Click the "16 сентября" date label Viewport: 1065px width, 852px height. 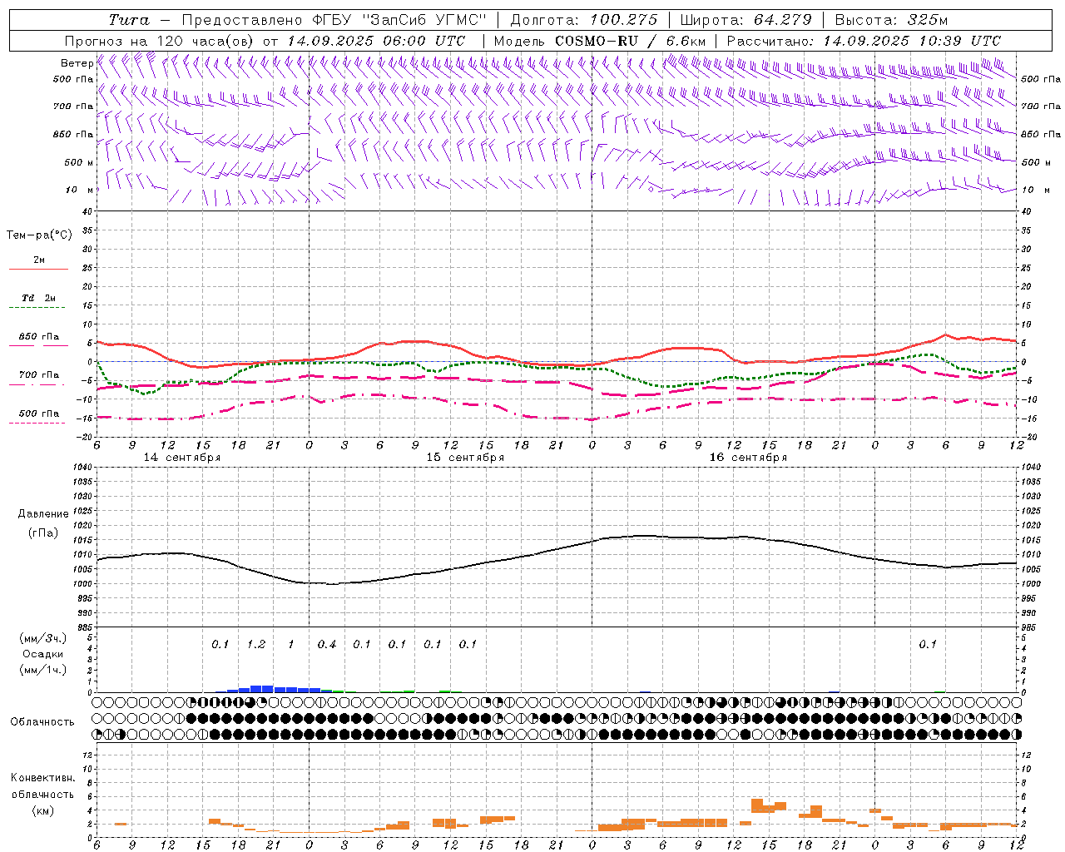click(748, 458)
